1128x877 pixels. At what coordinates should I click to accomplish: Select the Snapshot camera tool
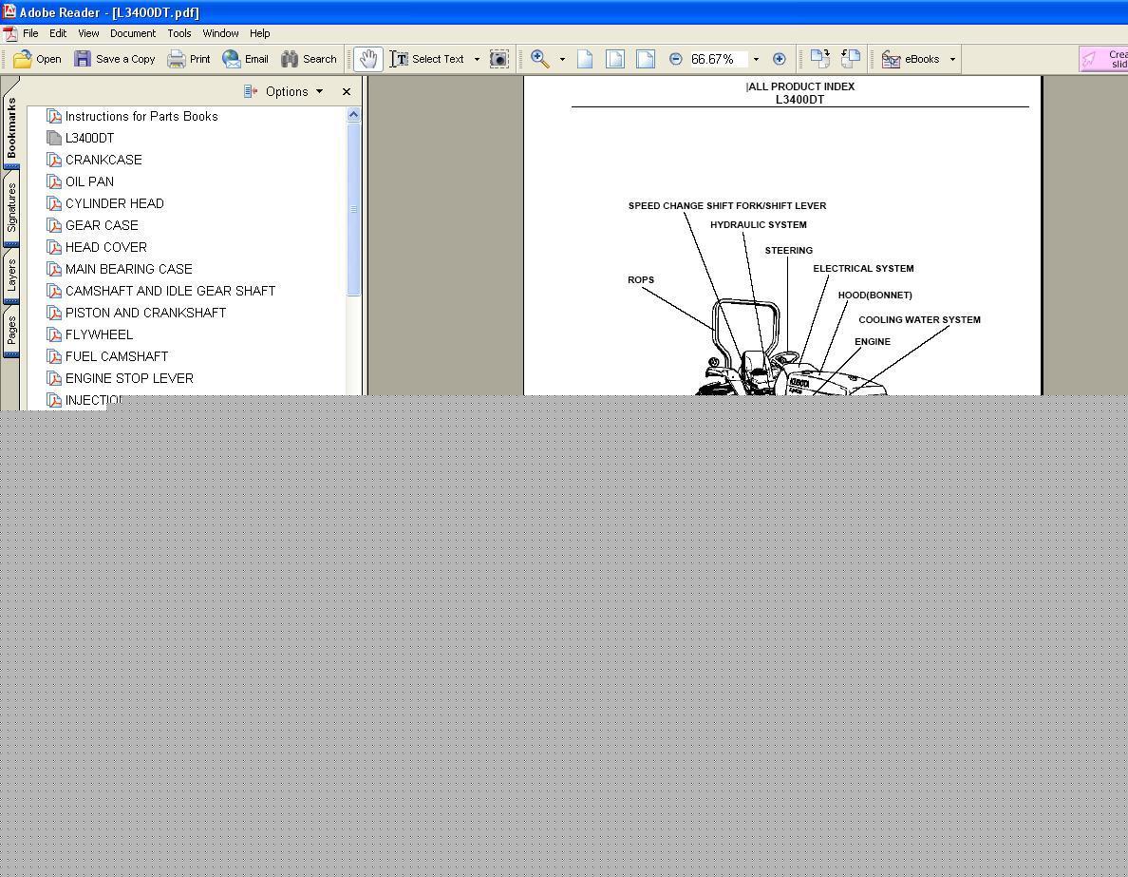[x=499, y=59]
